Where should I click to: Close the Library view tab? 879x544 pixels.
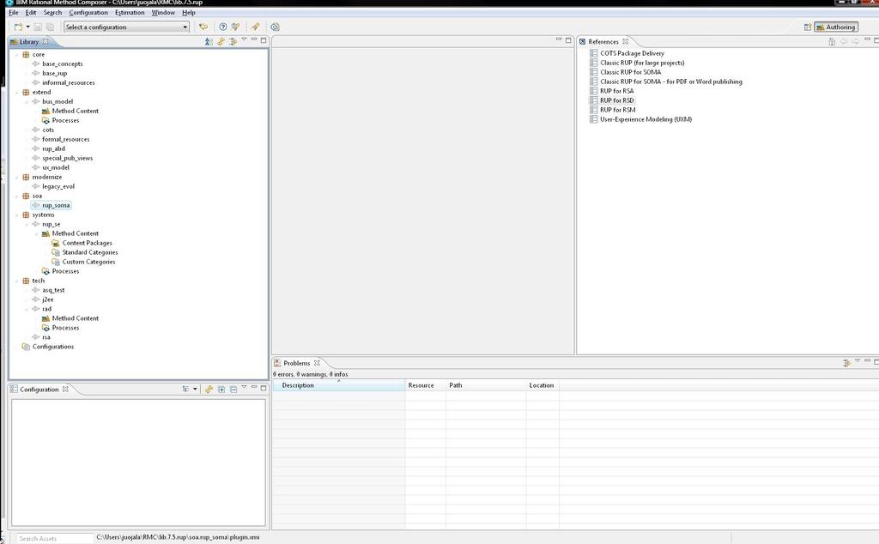pyautogui.click(x=45, y=41)
